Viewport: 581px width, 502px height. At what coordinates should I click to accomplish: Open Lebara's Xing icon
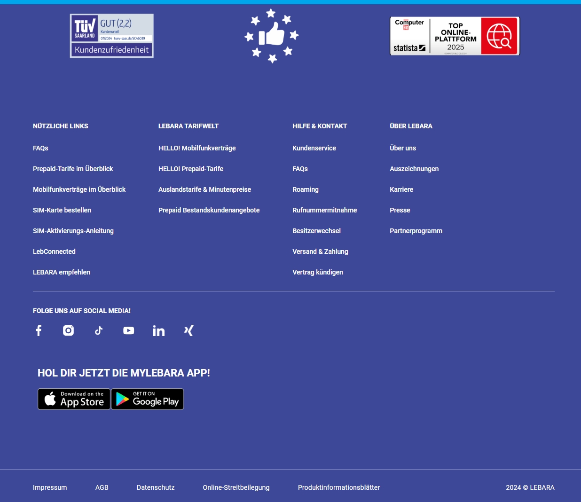point(189,330)
